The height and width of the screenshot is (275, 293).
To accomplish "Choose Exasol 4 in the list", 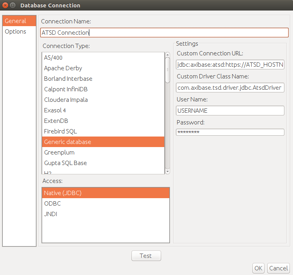I will (103, 110).
